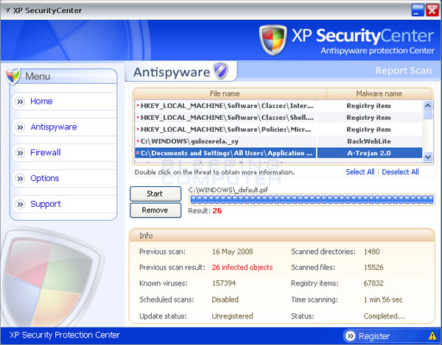Click the chevron icon beside Antispyware

click(20, 127)
